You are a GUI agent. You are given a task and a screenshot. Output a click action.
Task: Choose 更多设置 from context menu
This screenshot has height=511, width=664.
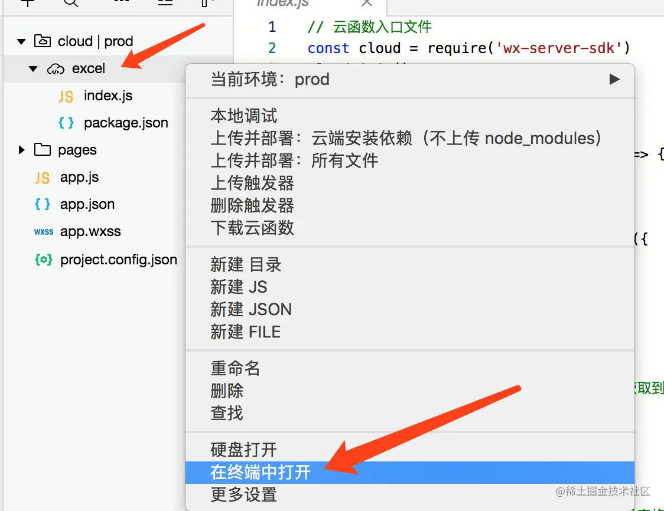(x=410, y=495)
